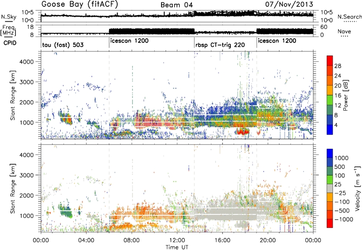The width and height of the screenshot is (362, 250).
Task: Click the frequency trace block after 06:00
Action: (152, 32)
